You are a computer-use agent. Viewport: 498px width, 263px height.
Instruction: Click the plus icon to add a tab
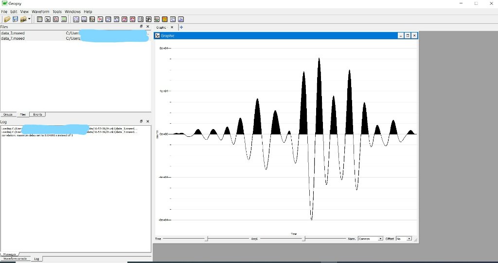point(181,28)
